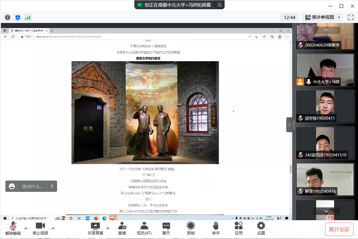Enter full screen mode
This screenshot has width=358, height=239.
[351, 17]
